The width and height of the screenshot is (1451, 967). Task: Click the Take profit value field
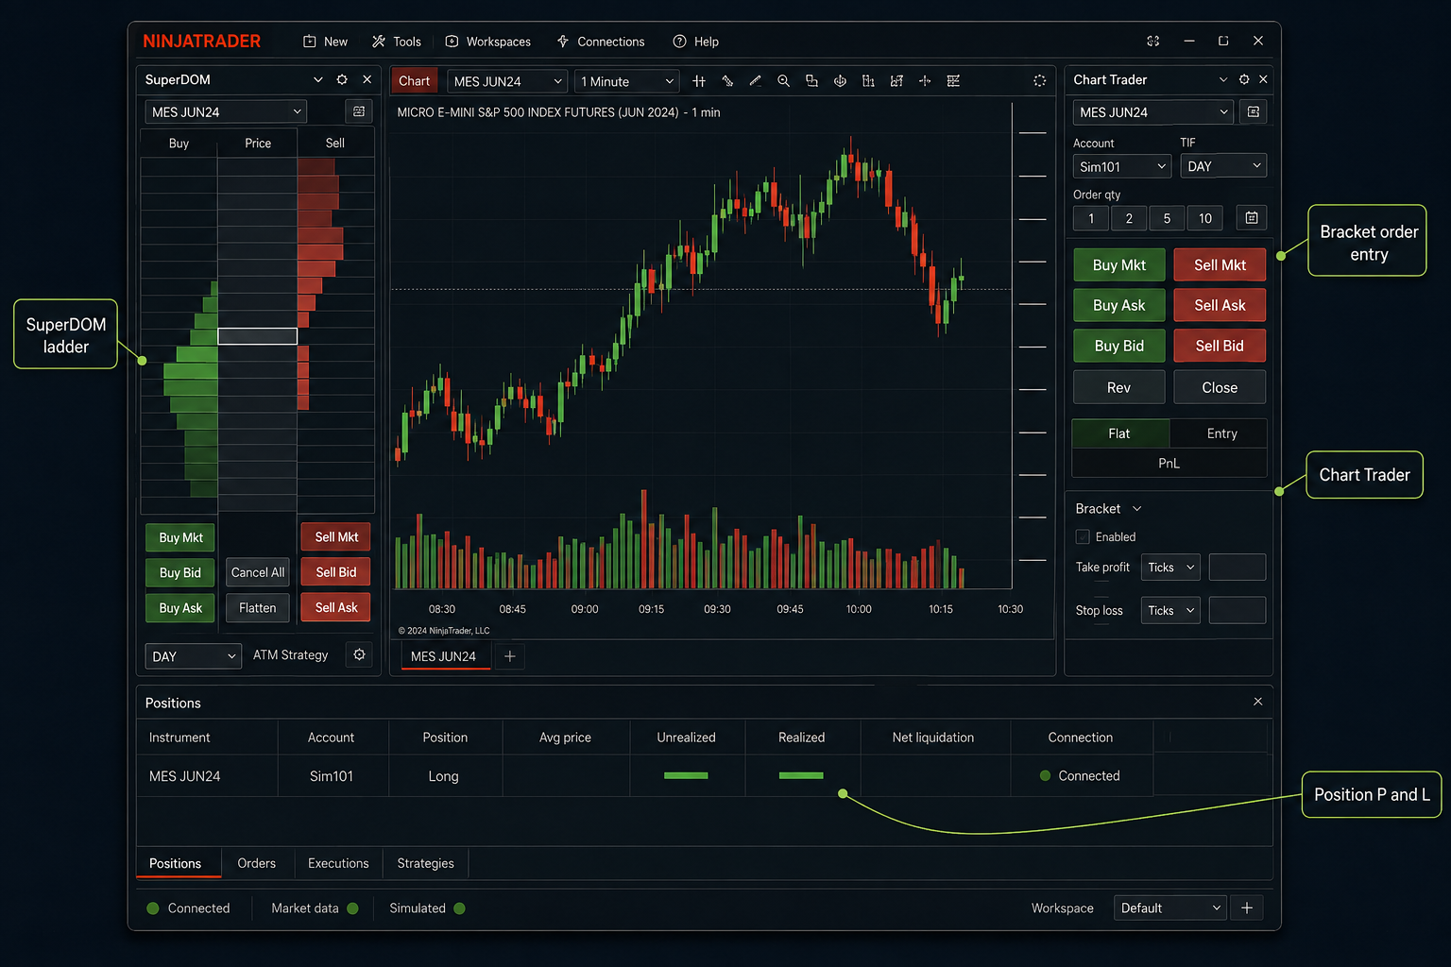[1238, 568]
